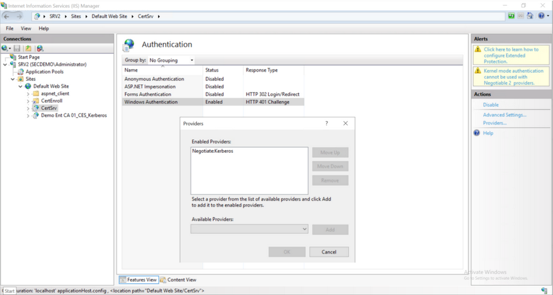Viewport: 553px width, 295px height.
Task: Select Start Page in connections tree
Action: point(29,57)
